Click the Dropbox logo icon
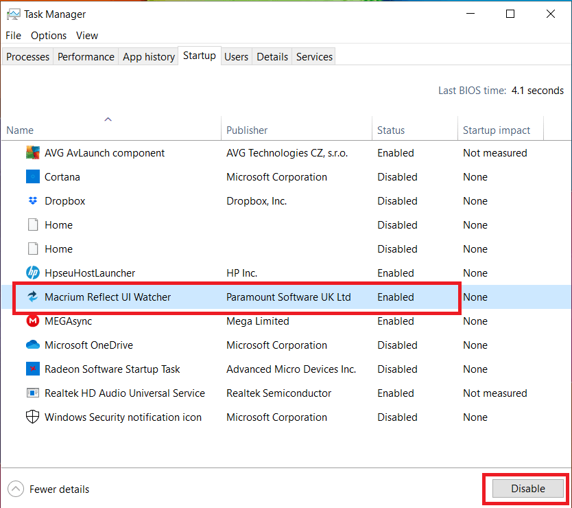The height and width of the screenshot is (508, 572). point(33,201)
